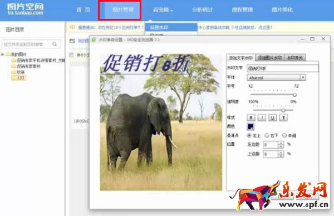Click the 水印文字 text input field

283,68
